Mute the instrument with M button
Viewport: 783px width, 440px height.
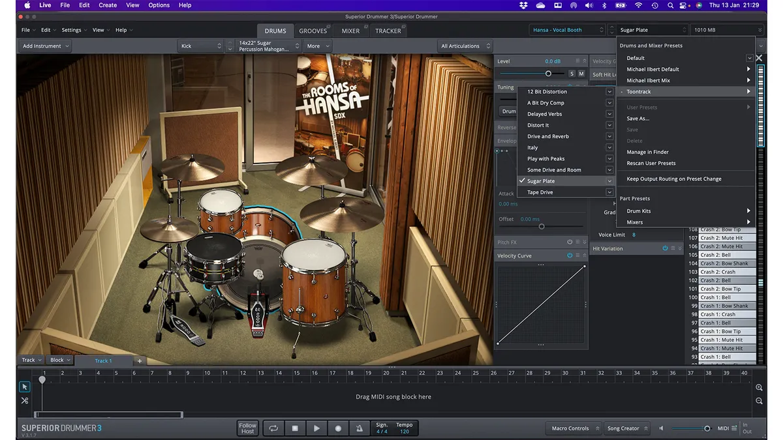point(581,74)
